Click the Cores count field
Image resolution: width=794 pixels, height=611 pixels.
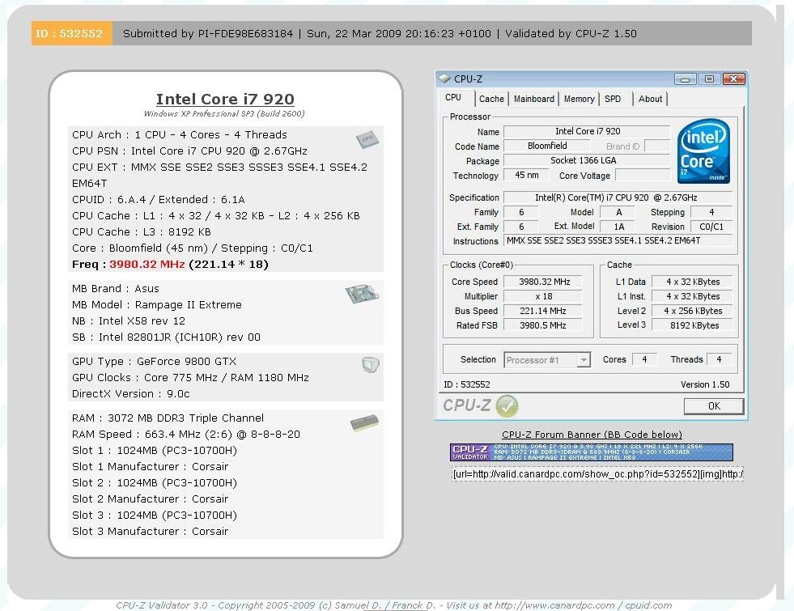644,359
